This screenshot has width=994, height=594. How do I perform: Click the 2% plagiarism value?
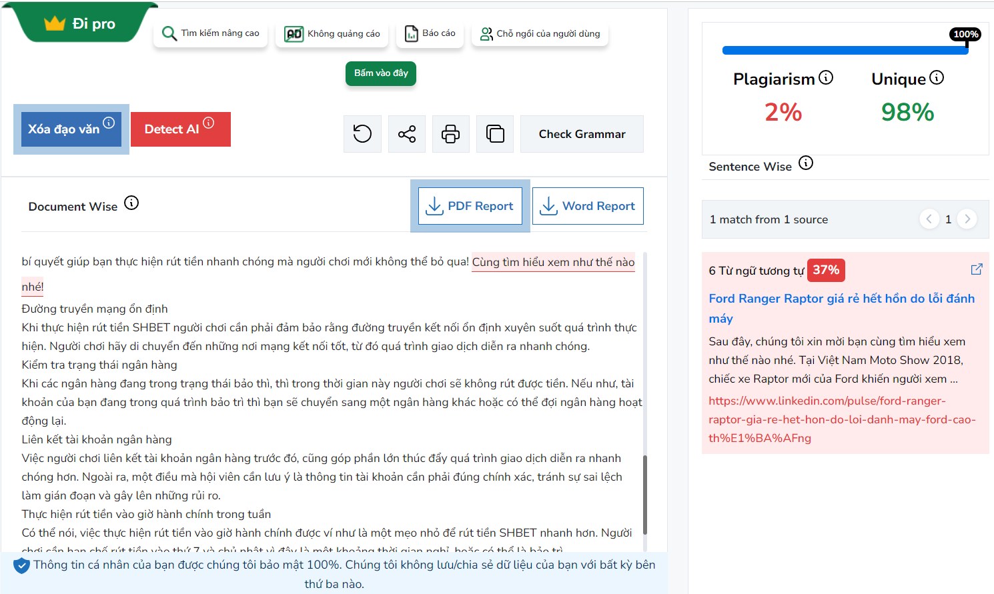783,112
